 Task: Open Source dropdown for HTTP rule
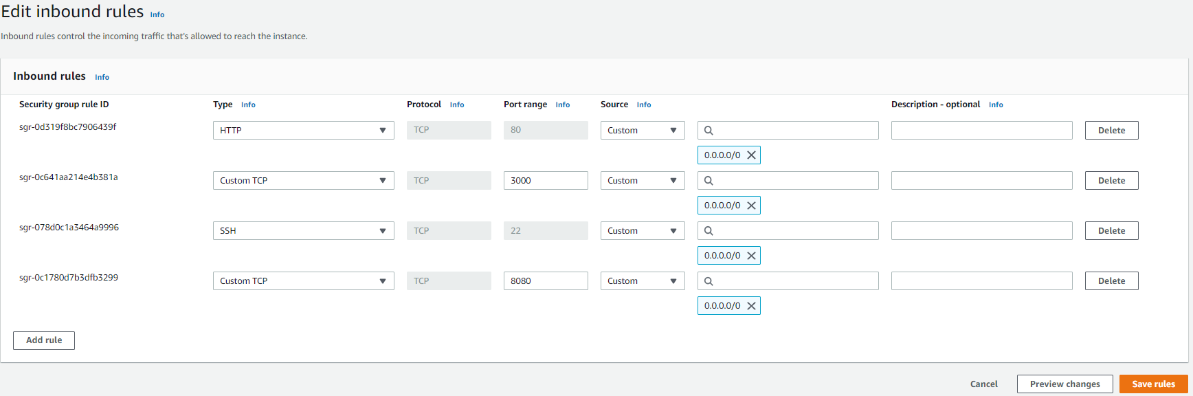coord(643,130)
